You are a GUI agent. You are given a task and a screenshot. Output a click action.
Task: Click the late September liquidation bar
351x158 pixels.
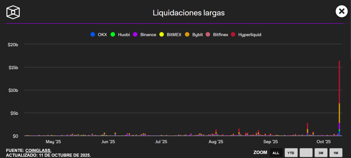pyautogui.click(x=307, y=130)
